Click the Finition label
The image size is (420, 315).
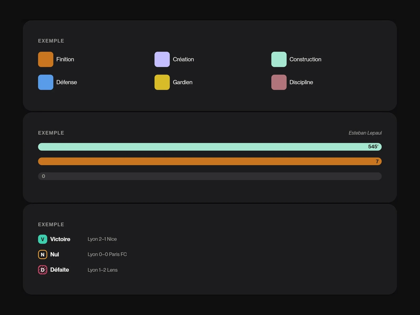pyautogui.click(x=65, y=59)
